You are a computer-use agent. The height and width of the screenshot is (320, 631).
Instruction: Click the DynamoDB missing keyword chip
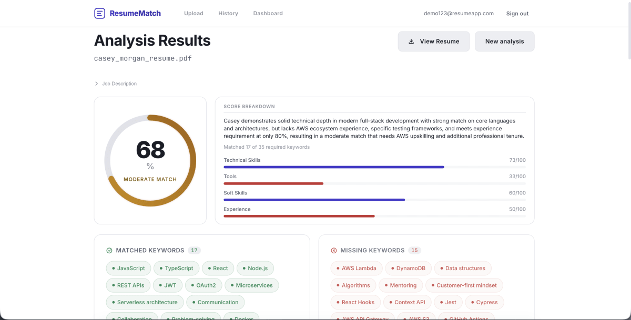point(408,269)
